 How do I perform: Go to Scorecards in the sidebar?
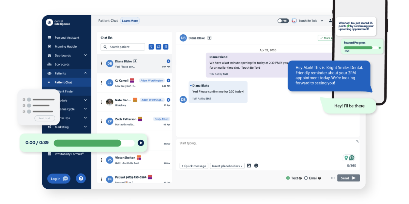(62, 65)
